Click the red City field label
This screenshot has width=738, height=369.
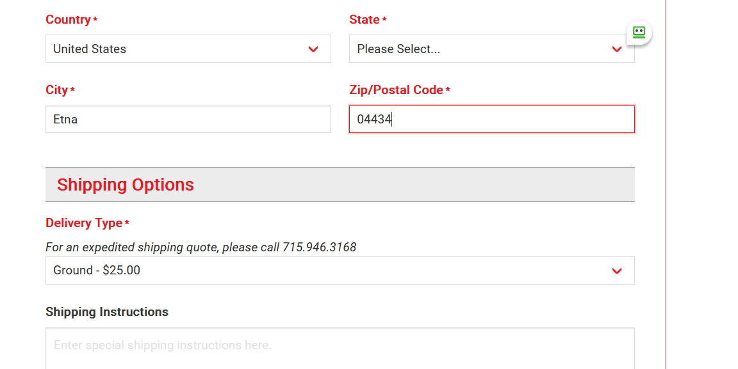(57, 90)
